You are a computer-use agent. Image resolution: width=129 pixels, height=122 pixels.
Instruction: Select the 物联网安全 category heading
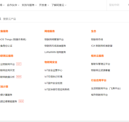click(x=51, y=62)
